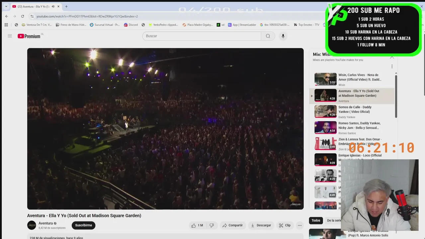Start voice search with microphone icon

tap(283, 36)
